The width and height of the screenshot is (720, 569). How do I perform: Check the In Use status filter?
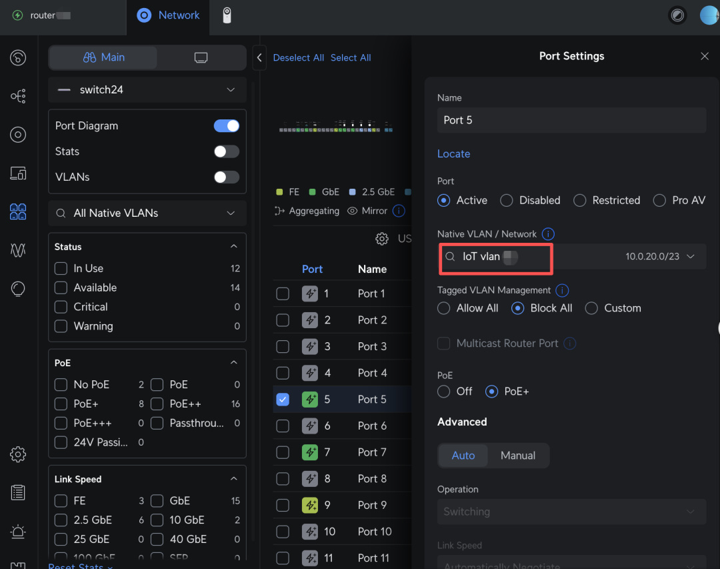[x=61, y=268]
